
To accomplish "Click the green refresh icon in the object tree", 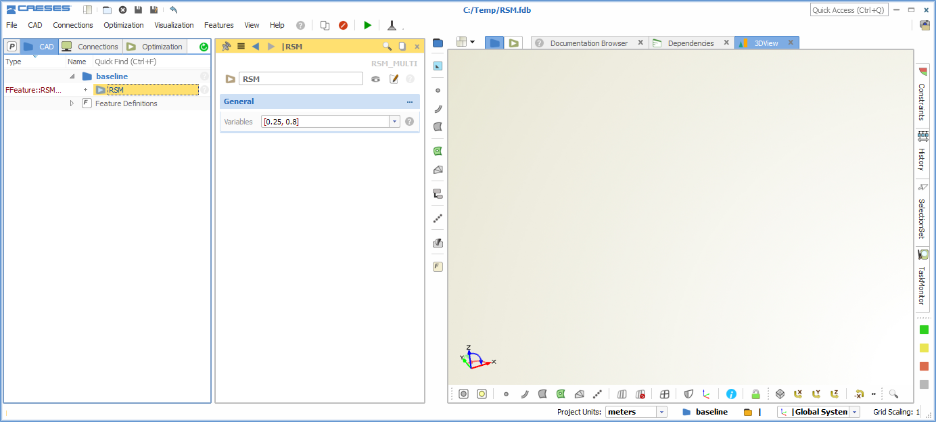I will pos(204,47).
